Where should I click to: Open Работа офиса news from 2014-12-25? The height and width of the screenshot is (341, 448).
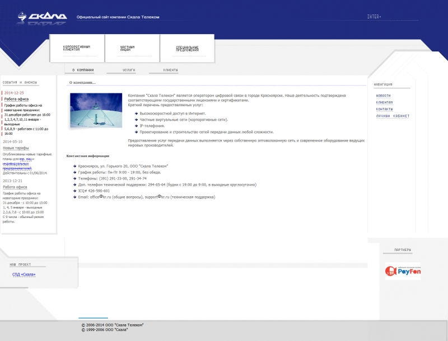click(x=16, y=99)
